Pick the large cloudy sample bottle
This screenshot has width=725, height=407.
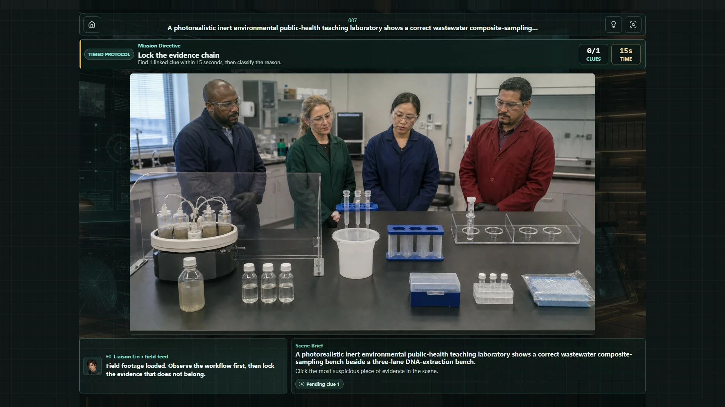click(191, 285)
